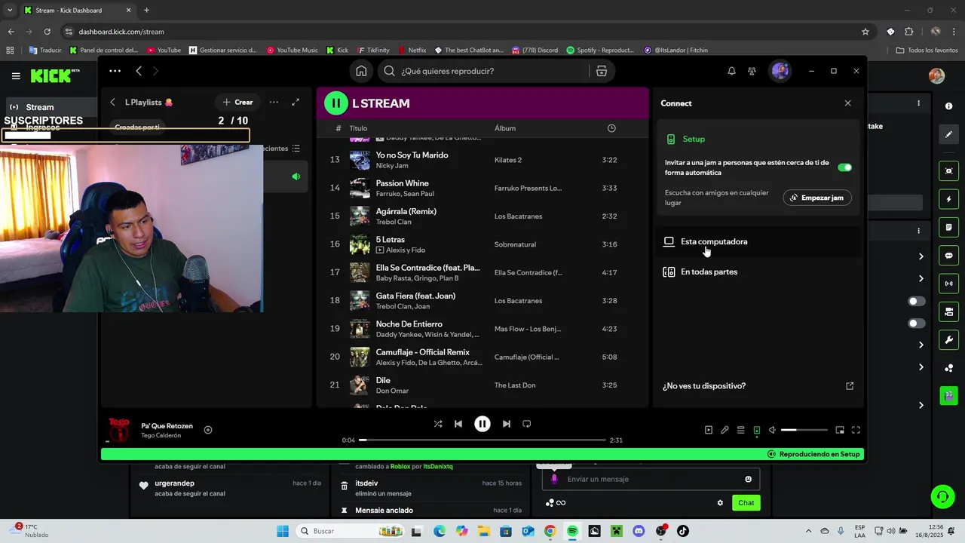Toggle repeat in Spotify player
Viewport: 965px width, 543px height.
(527, 424)
